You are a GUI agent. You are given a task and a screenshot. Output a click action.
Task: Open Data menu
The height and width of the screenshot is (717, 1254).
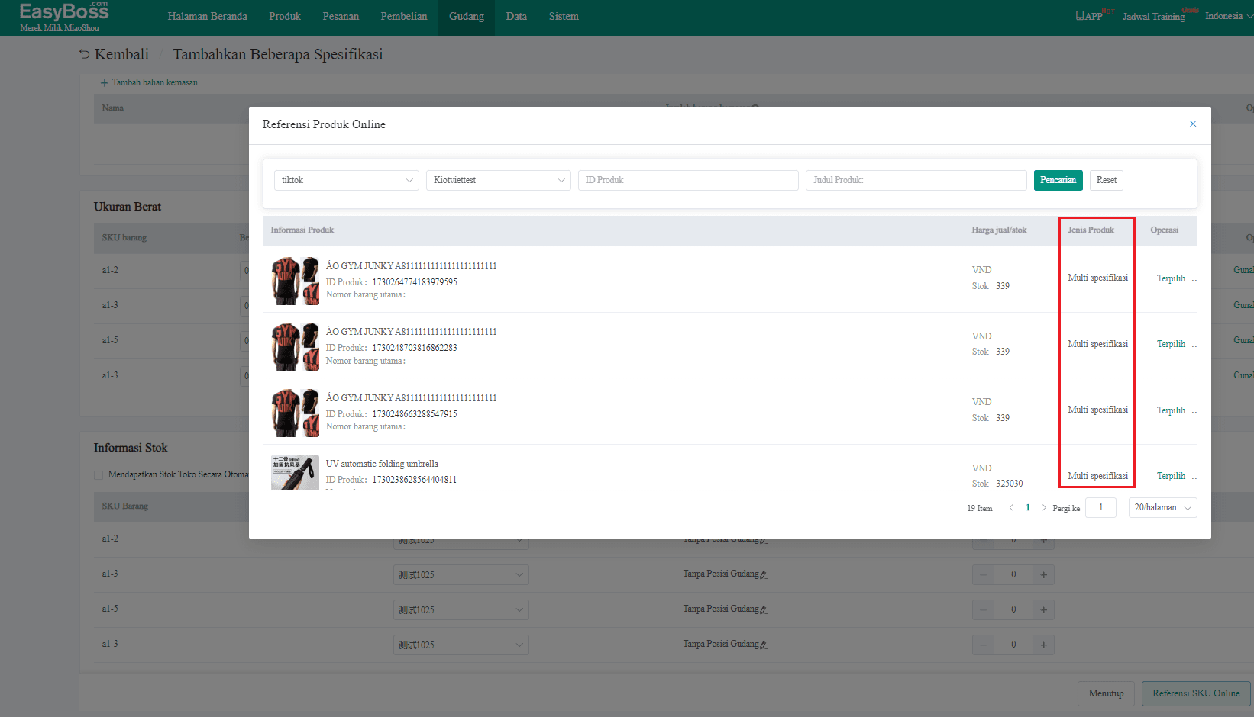[x=516, y=16]
